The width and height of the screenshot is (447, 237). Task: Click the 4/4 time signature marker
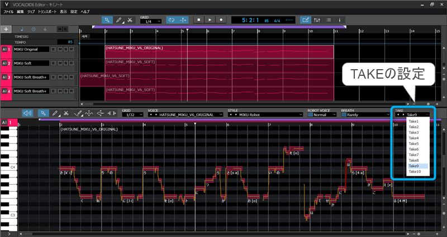click(84, 36)
